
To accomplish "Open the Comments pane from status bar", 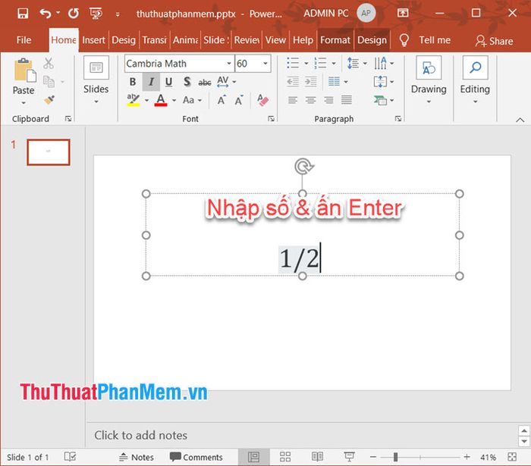I will coord(196,457).
